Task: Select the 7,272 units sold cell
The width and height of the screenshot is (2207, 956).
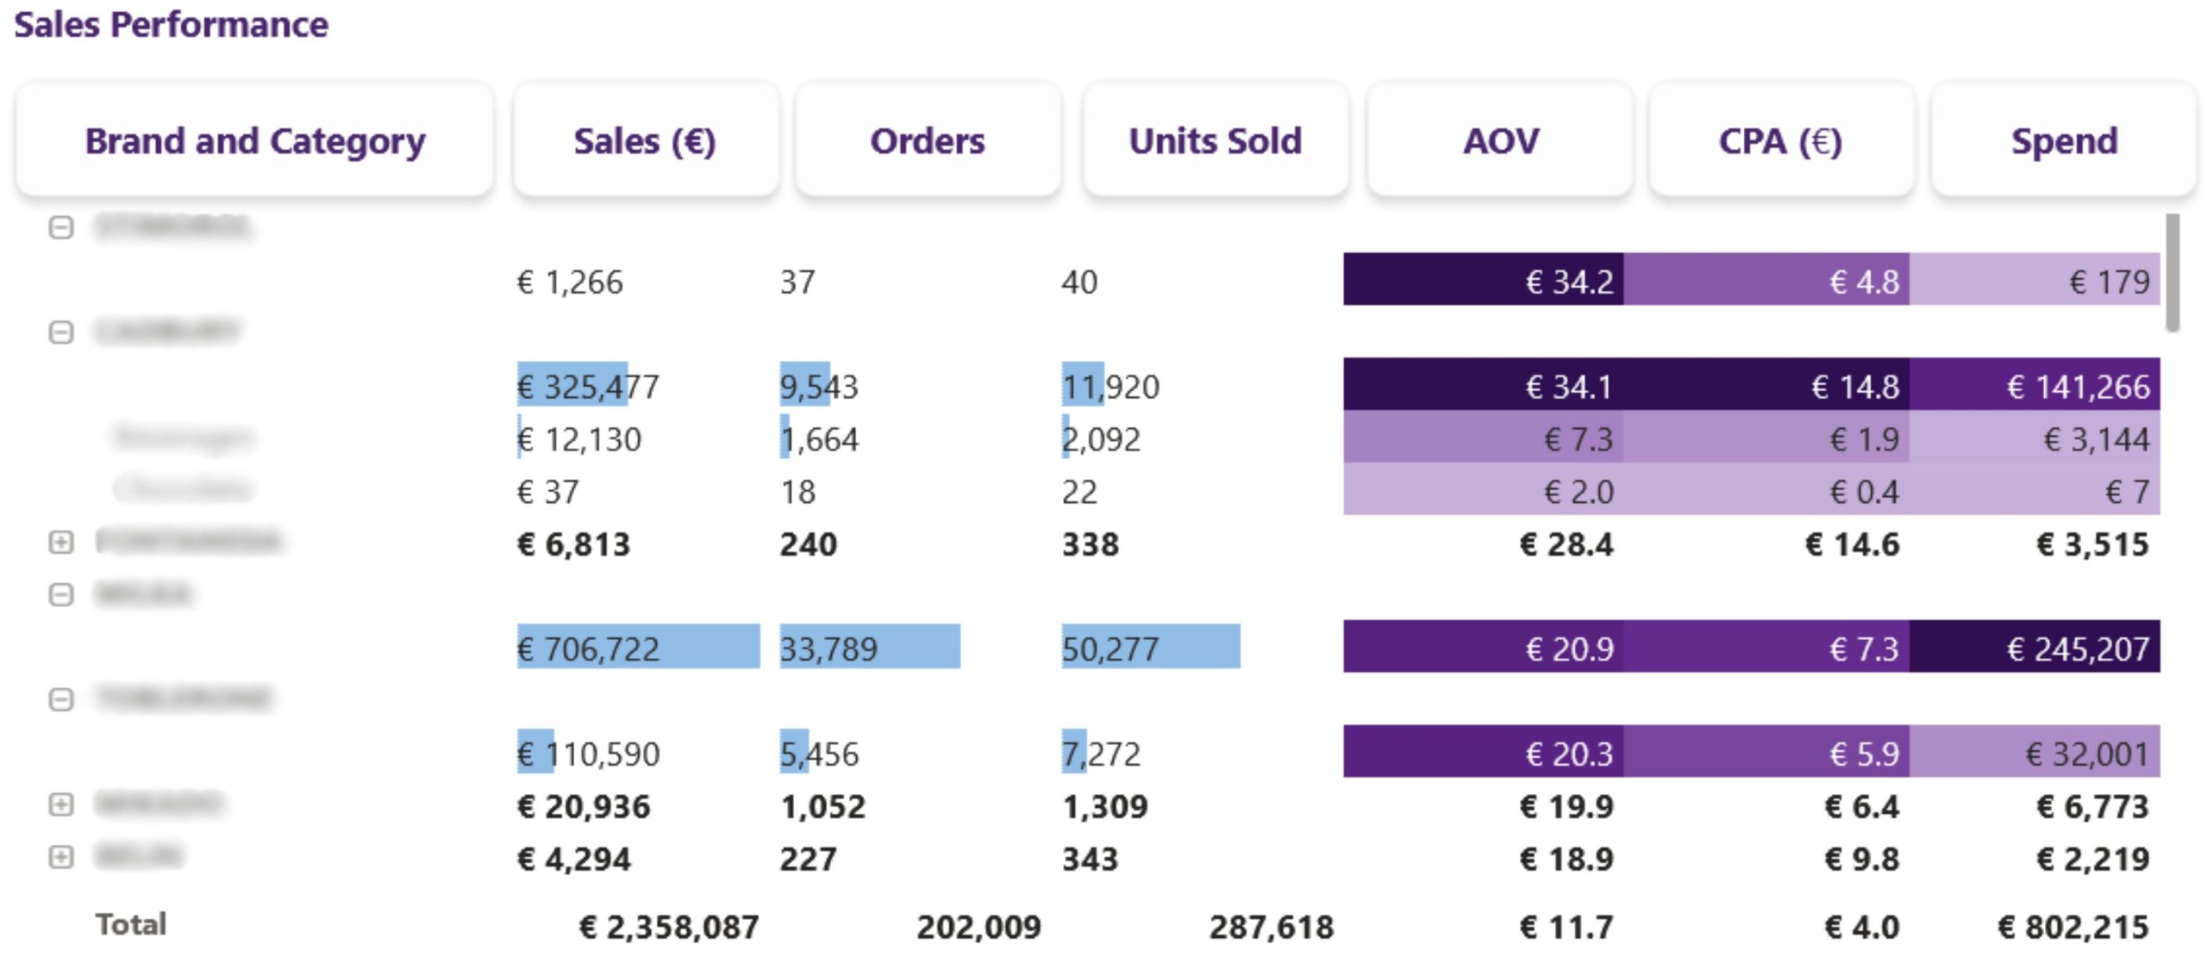Action: point(1101,754)
